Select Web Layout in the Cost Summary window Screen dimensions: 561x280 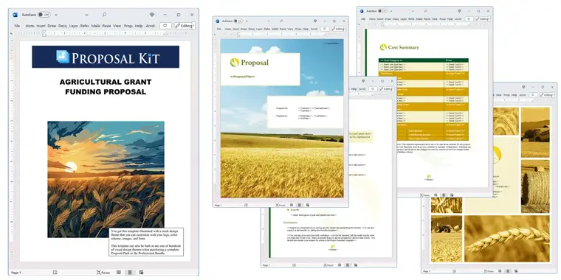coord(452,195)
